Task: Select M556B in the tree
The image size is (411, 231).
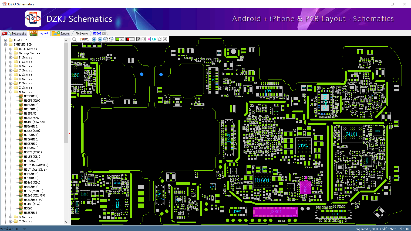Action: tap(28, 208)
